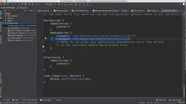Select local.properties file
Screen dimensions: 186x104
(x=20, y=40)
